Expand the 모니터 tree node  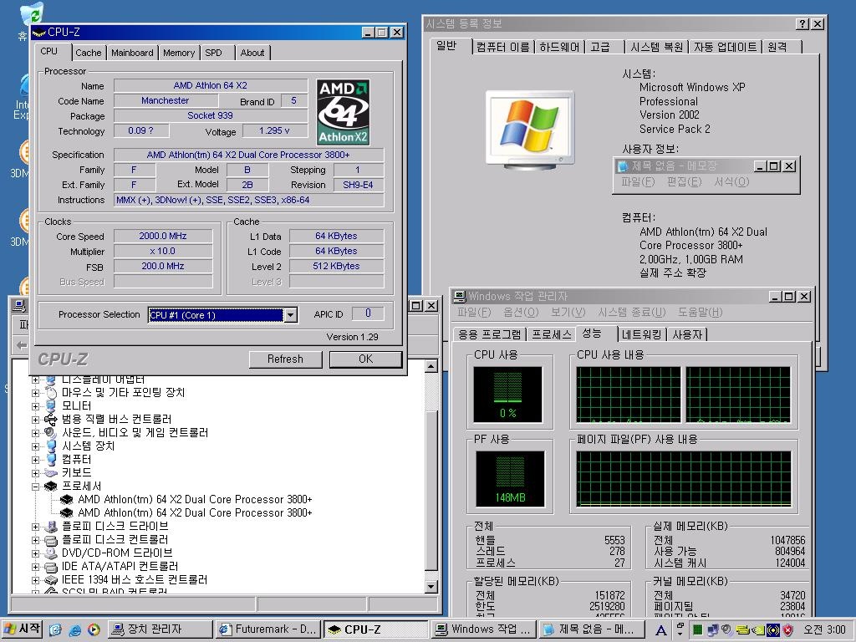(35, 406)
